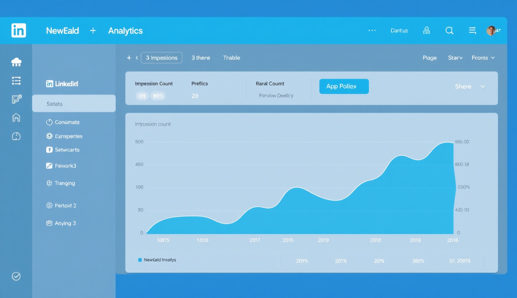517x298 pixels.
Task: Toggle the checkmark circle at bottom left
Action: pyautogui.click(x=16, y=276)
